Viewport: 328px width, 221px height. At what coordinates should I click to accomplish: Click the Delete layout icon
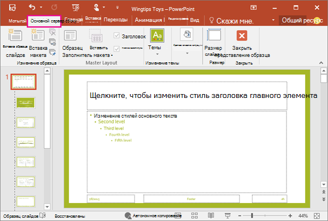[52, 32]
